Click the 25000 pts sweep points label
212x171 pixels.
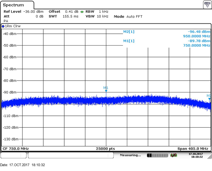tap(105, 149)
